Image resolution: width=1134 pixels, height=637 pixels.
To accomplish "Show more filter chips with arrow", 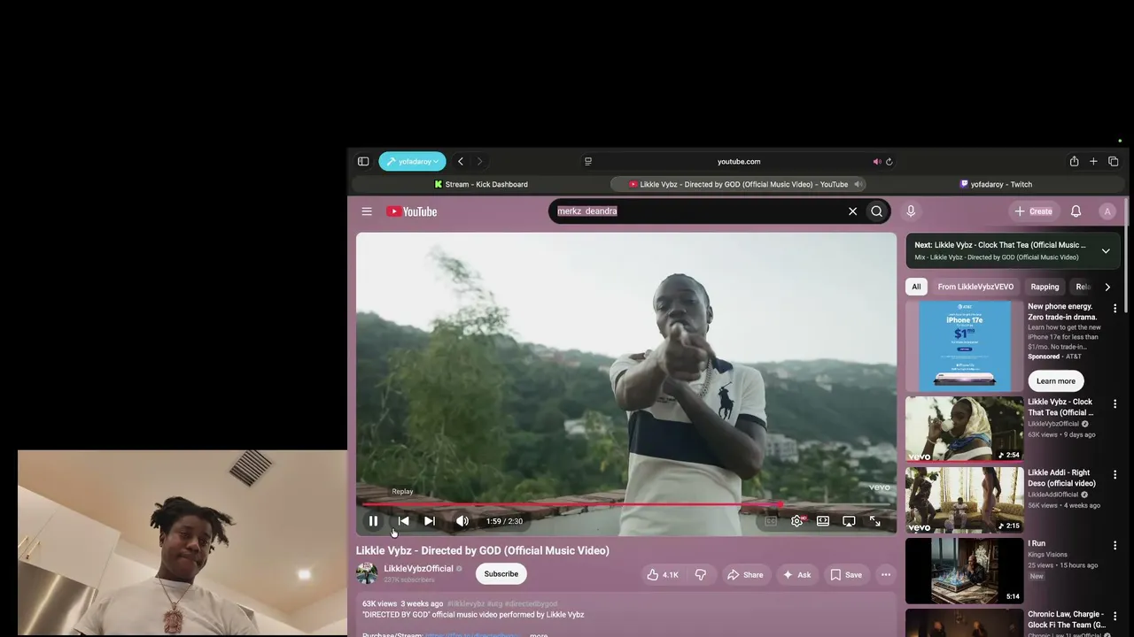I will [x=1107, y=287].
